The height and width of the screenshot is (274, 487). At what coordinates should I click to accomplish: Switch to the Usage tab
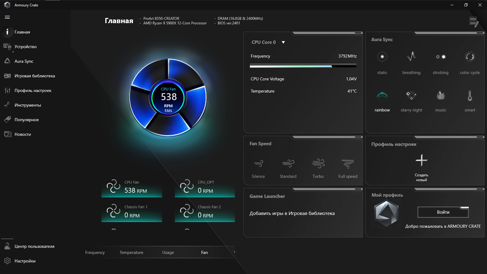click(168, 252)
